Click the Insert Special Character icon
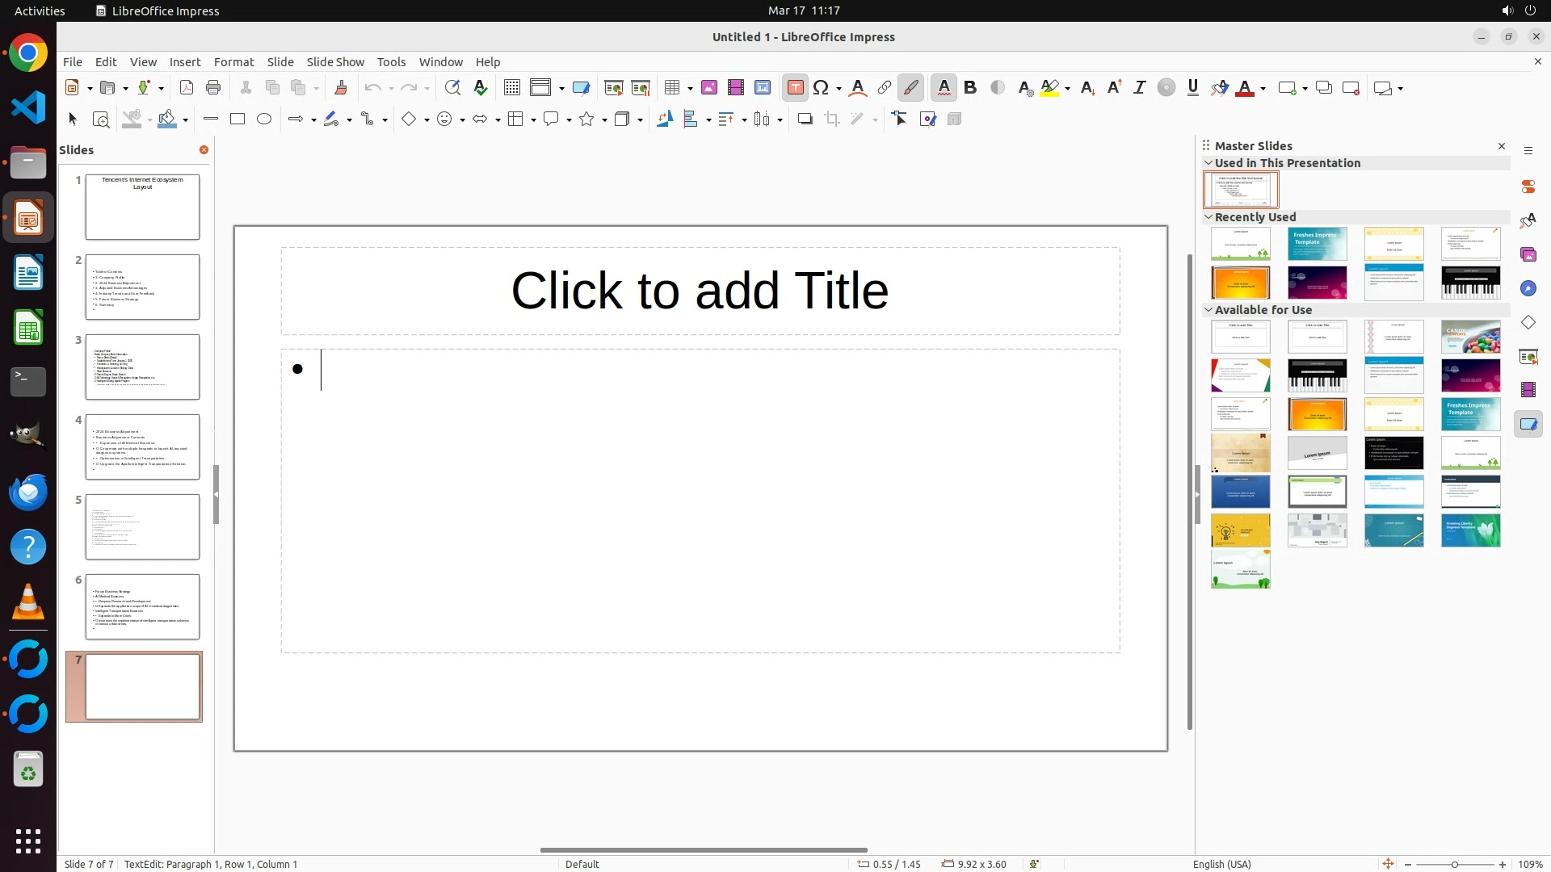Screen dimensions: 1551x872 point(821,88)
